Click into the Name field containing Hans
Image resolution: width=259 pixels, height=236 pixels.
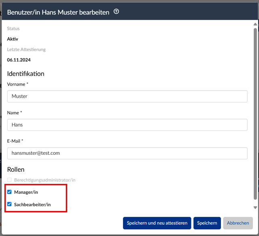127,125
